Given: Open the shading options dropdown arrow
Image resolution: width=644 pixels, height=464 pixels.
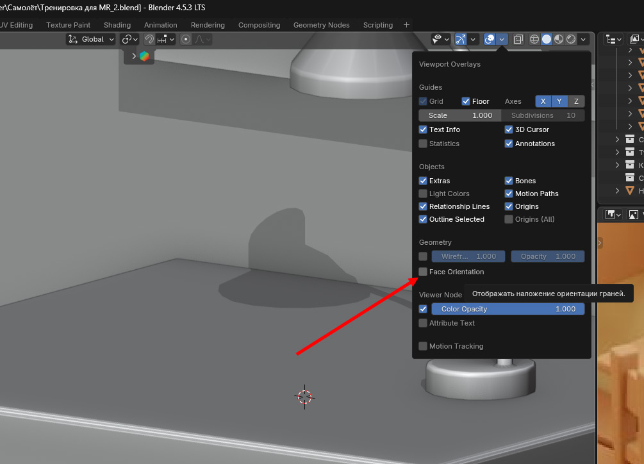Looking at the screenshot, I should [583, 39].
